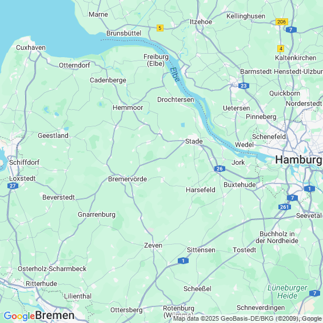This screenshot has width=323, height=323.
Task: Click the Stade town label
Action: tap(194, 141)
